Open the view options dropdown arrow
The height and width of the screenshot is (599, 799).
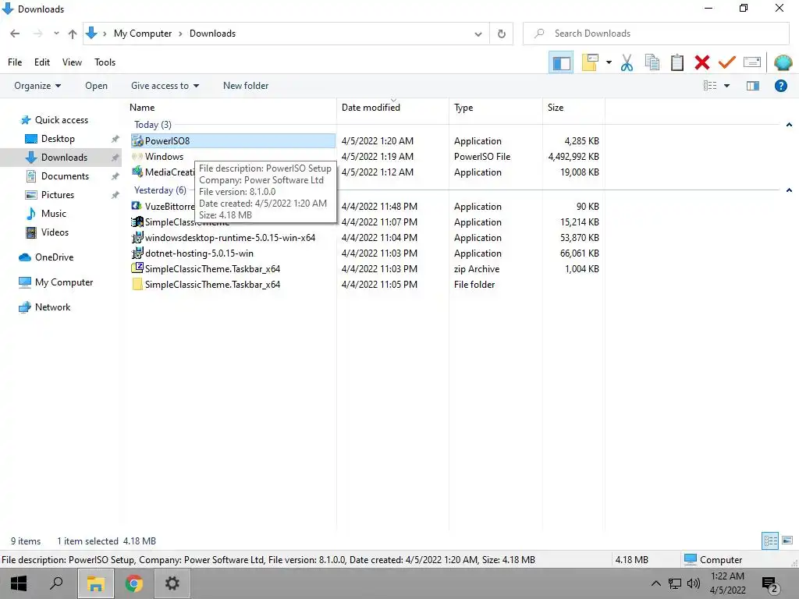pos(726,86)
